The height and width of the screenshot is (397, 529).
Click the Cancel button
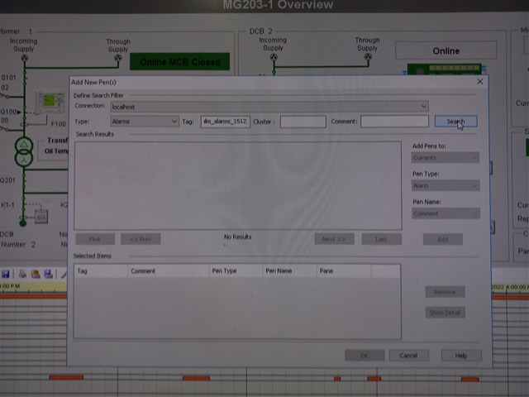409,356
